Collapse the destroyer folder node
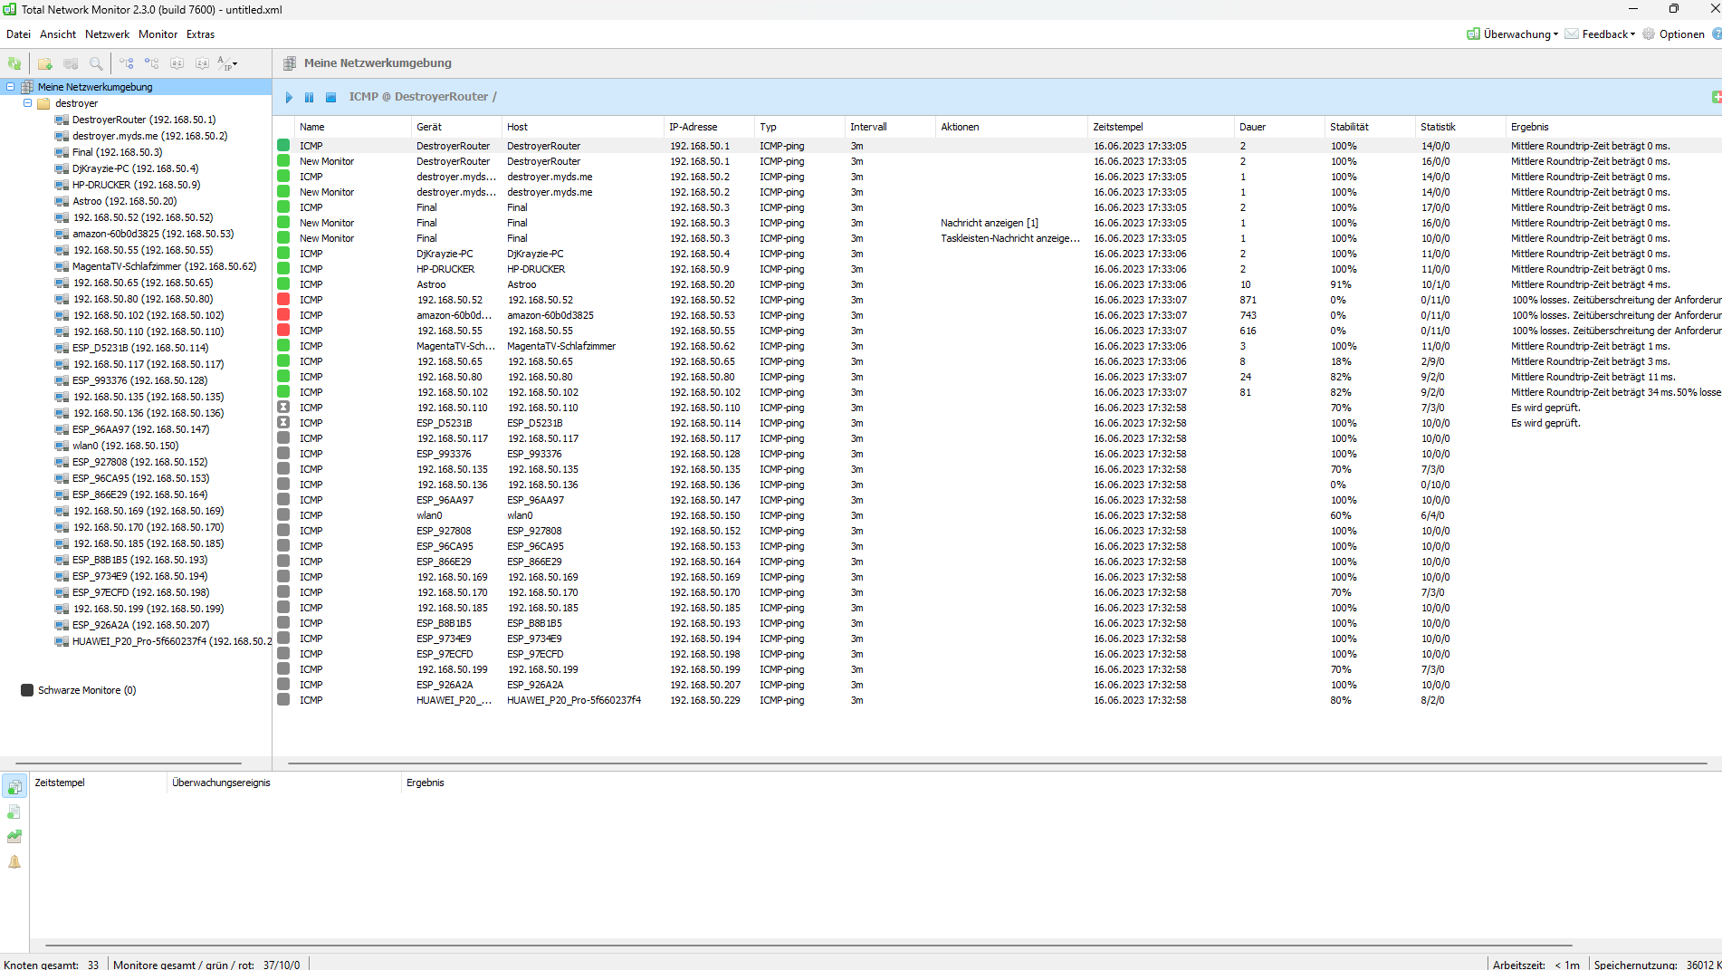This screenshot has height=970, width=1722. [27, 103]
